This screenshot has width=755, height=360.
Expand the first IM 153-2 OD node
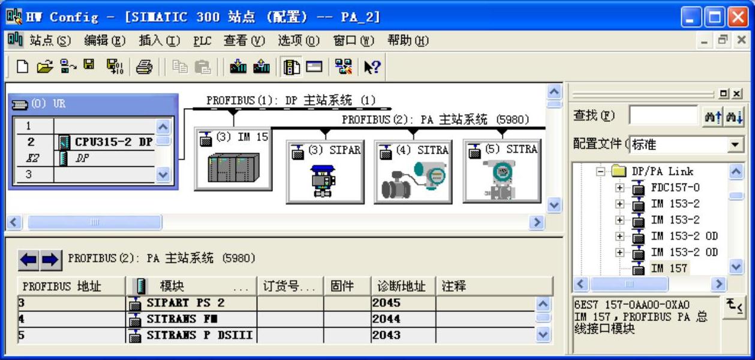619,236
